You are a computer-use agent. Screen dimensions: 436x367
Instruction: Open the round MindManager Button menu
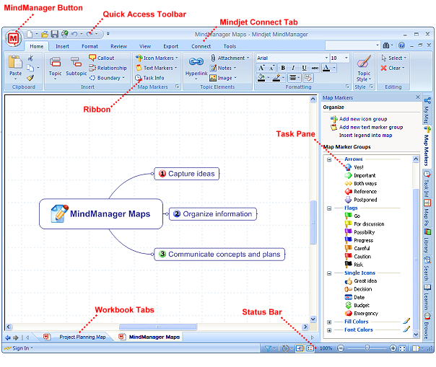coord(13,37)
